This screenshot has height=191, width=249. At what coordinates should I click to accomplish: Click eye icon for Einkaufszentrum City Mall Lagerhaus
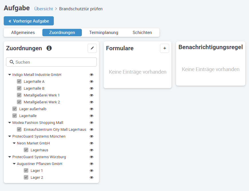tap(92, 130)
